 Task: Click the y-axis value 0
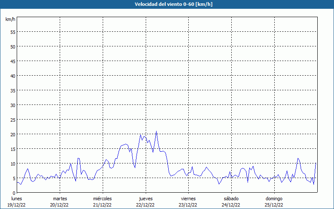tap(14, 193)
